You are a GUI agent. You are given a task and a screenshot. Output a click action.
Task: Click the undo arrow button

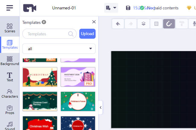pos(118,24)
